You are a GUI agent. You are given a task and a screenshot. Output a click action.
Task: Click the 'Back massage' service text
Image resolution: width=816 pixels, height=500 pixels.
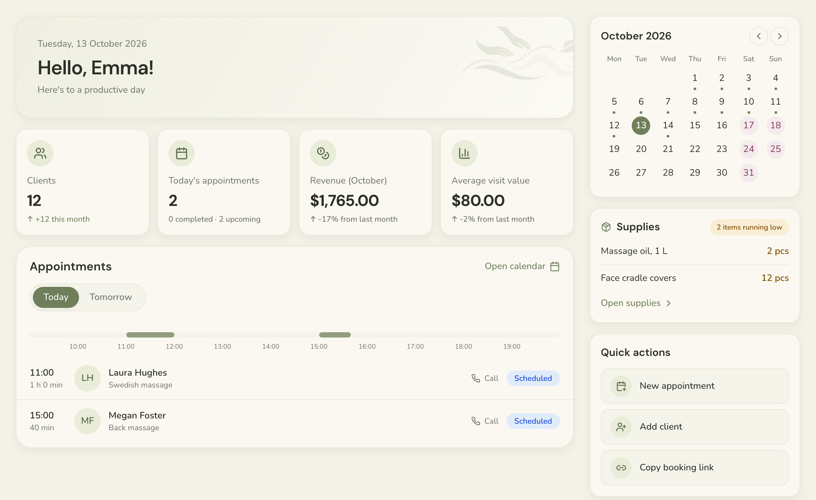(134, 428)
